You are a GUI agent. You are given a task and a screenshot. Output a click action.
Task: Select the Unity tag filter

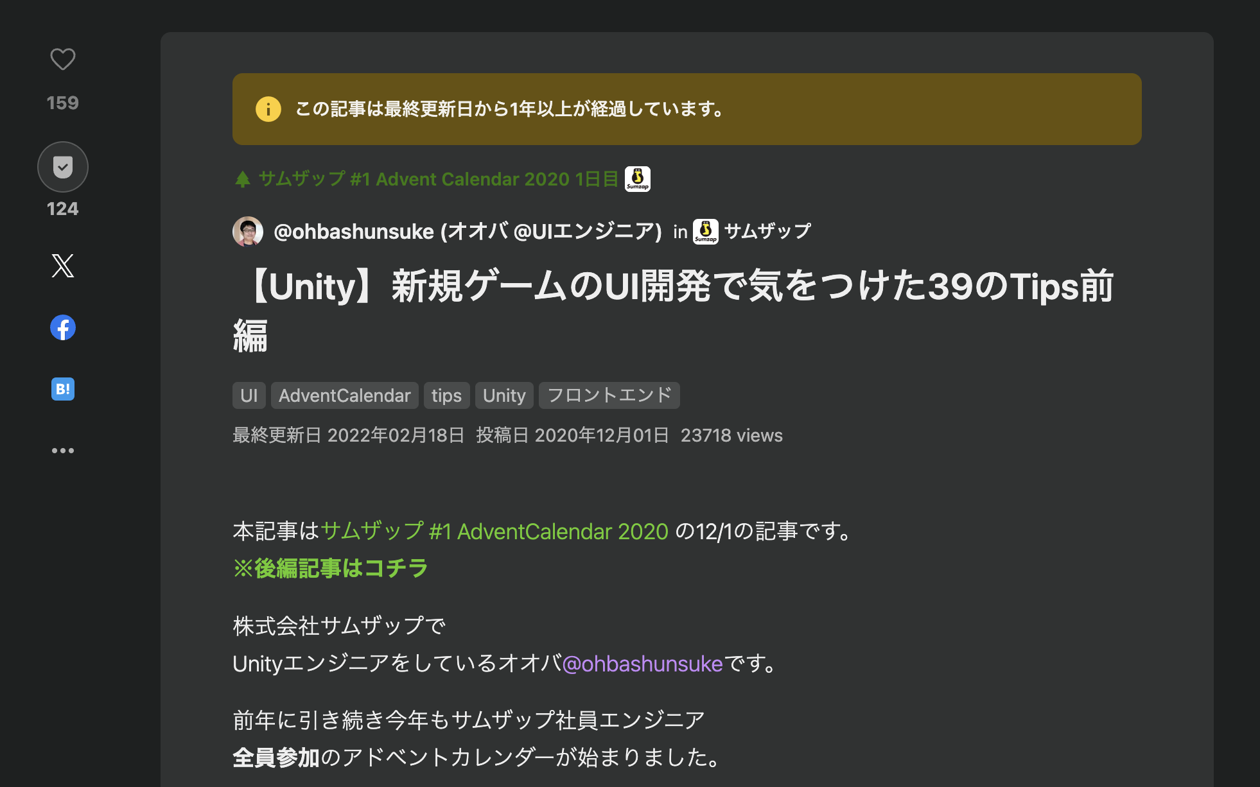click(503, 394)
